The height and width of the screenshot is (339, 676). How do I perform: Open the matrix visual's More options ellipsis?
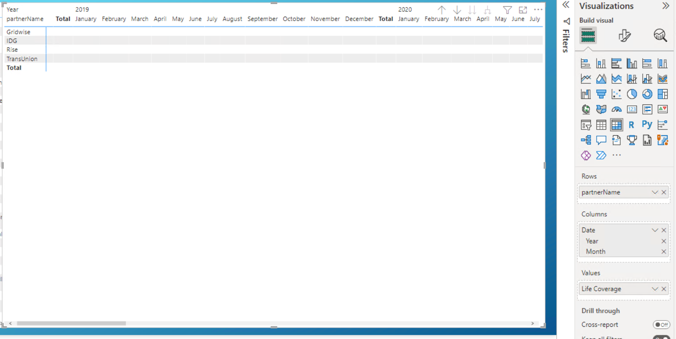(x=538, y=10)
